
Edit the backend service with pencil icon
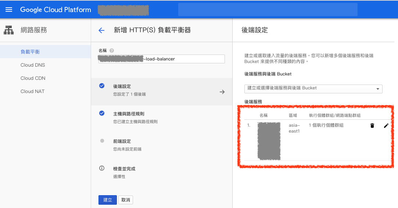pos(386,126)
